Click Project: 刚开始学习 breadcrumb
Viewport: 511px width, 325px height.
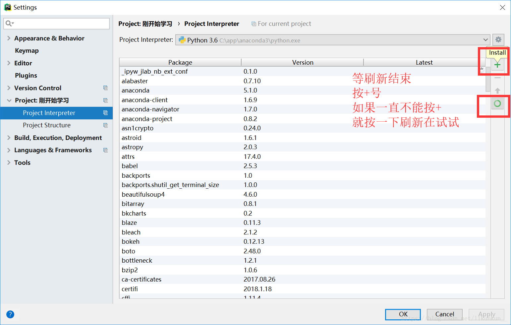coord(145,24)
